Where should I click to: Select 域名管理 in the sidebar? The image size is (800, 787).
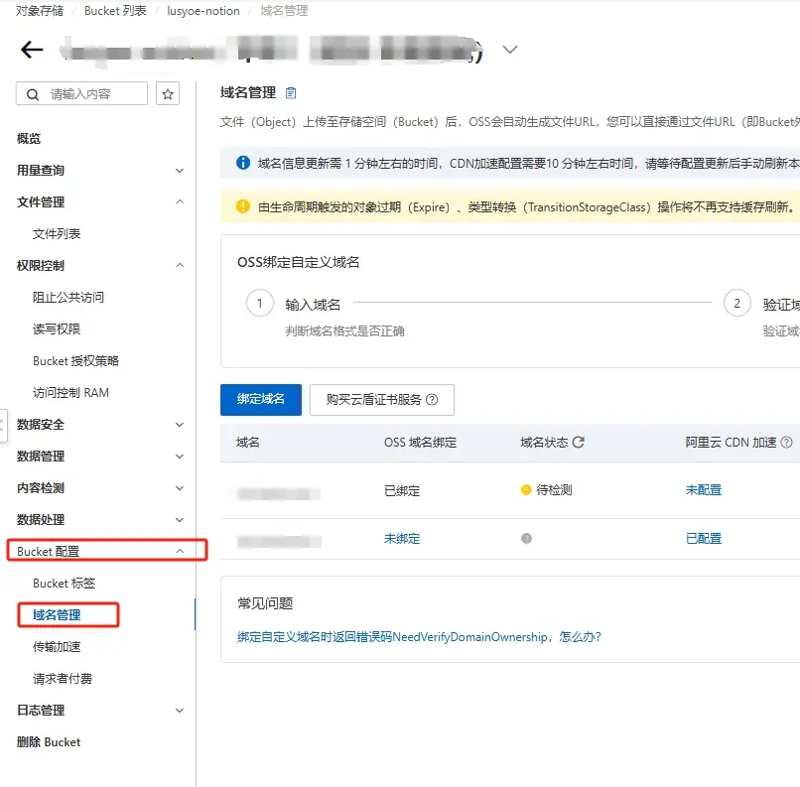click(57, 615)
